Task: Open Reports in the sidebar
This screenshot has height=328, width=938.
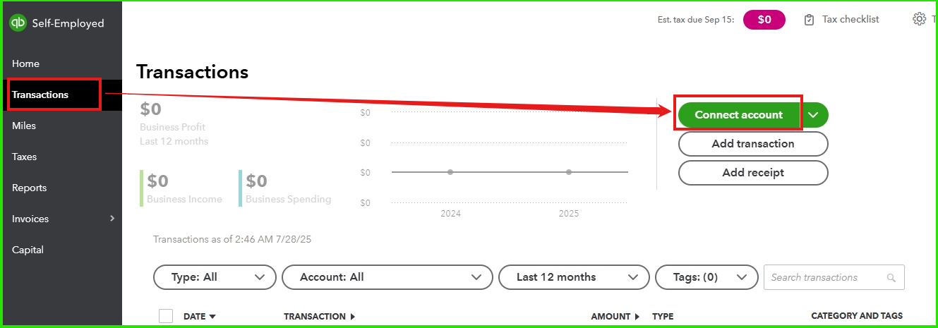Action: (x=29, y=188)
